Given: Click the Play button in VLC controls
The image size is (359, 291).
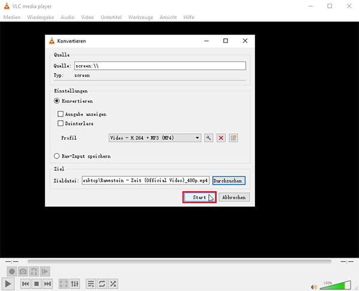Looking at the screenshot, I should pos(8,284).
